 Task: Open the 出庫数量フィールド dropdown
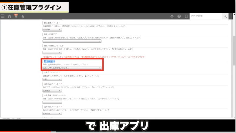(52, 114)
